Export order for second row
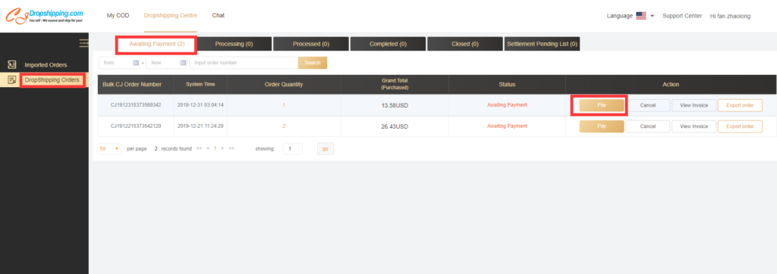This screenshot has width=777, height=274. (740, 126)
